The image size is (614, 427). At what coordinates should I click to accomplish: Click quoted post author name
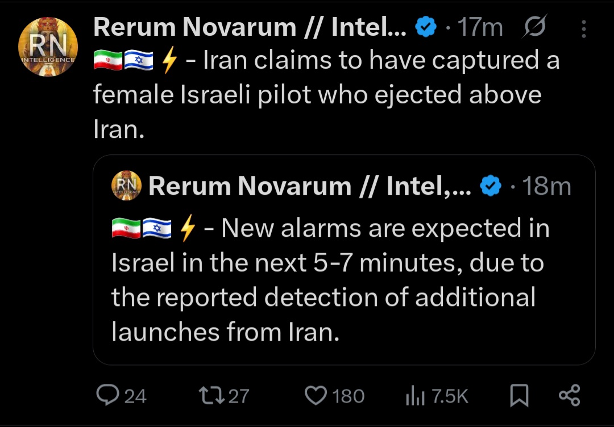tap(310, 185)
